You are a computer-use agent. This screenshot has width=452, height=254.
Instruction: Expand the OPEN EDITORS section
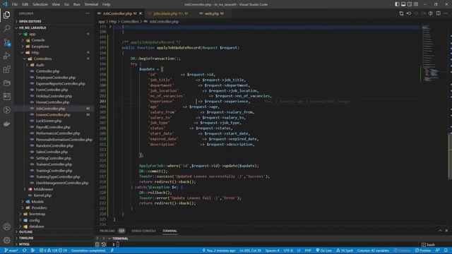[x=54, y=21]
